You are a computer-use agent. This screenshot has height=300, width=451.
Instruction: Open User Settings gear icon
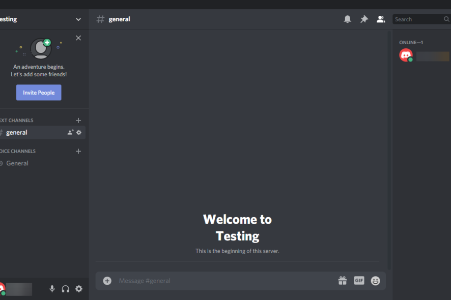coord(79,289)
